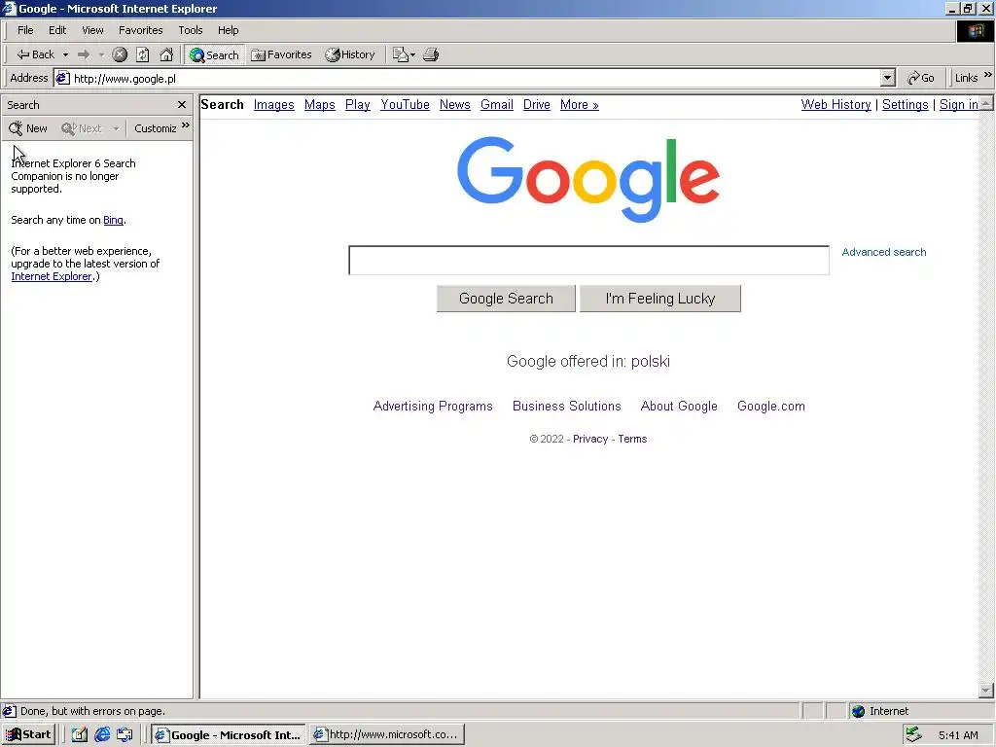Open the File menu
Screen dimensions: 996x747
(x=25, y=30)
